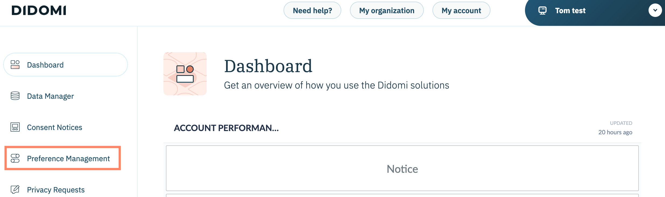Click the monitor icon beside Tom test
Viewport: 665px width, 197px height.
(542, 10)
